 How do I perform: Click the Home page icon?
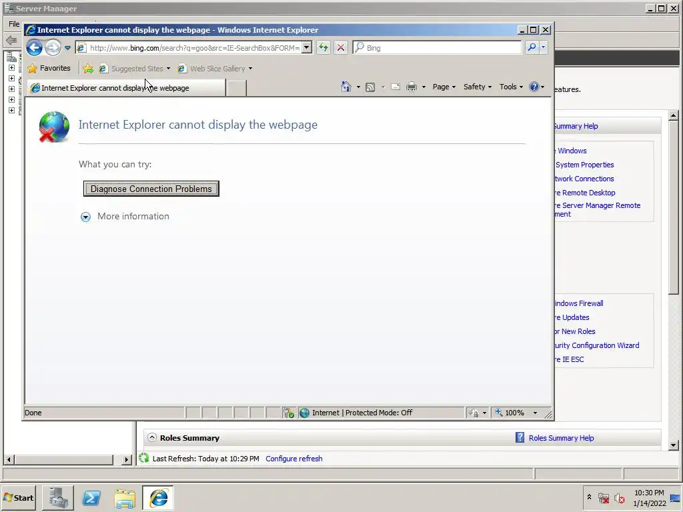pyautogui.click(x=346, y=87)
